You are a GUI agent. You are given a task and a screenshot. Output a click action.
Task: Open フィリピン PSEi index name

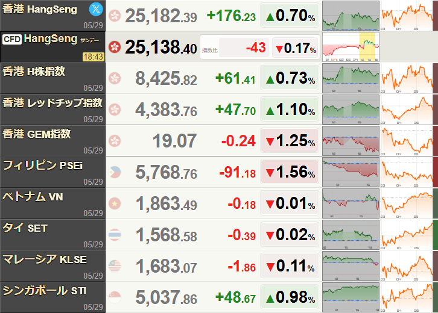43,166
